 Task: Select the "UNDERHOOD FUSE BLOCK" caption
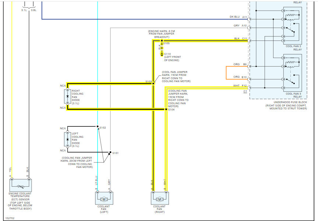[x=290, y=102]
